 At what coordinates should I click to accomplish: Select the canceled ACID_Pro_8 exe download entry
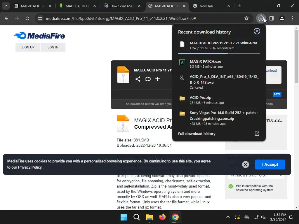tap(219, 82)
